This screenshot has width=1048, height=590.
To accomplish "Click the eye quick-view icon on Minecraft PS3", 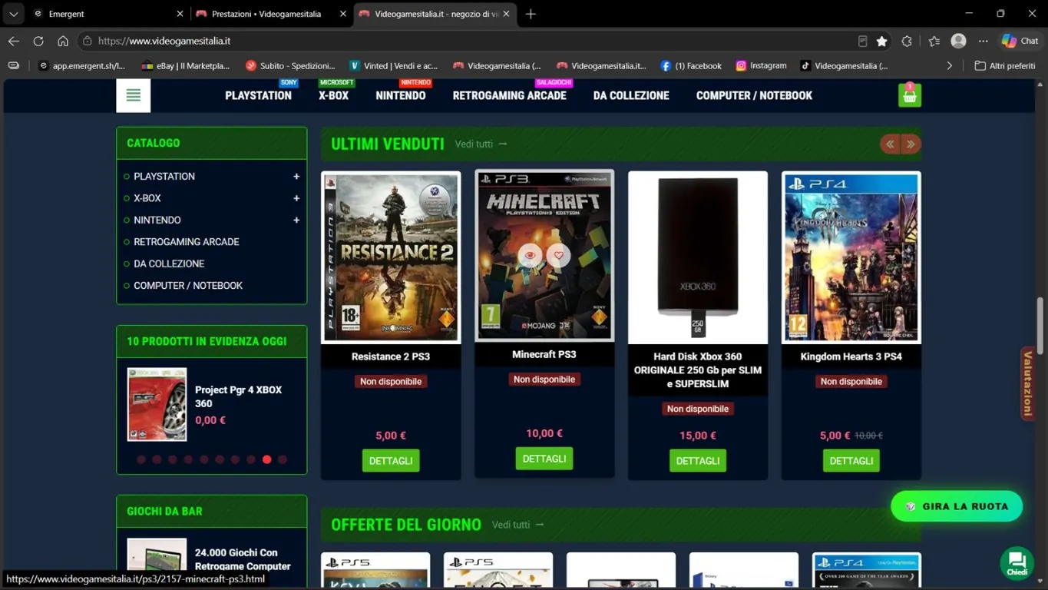I will (x=530, y=255).
